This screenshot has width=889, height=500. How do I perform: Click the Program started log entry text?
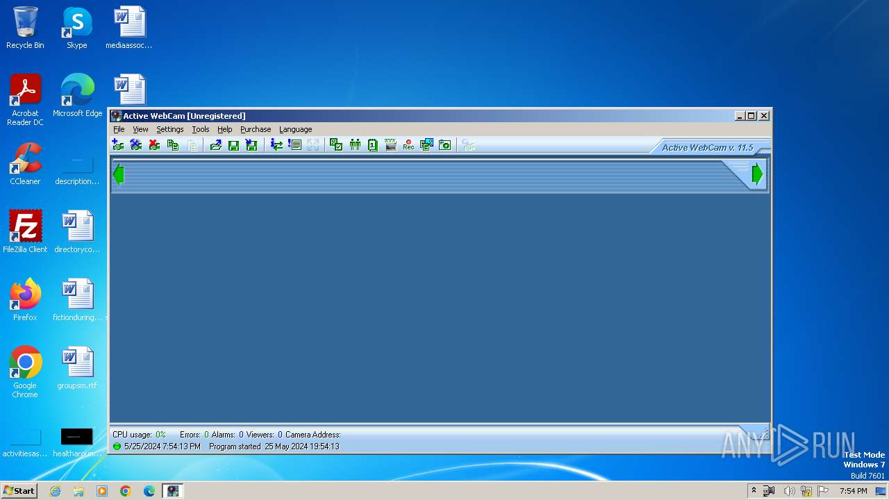click(x=274, y=447)
